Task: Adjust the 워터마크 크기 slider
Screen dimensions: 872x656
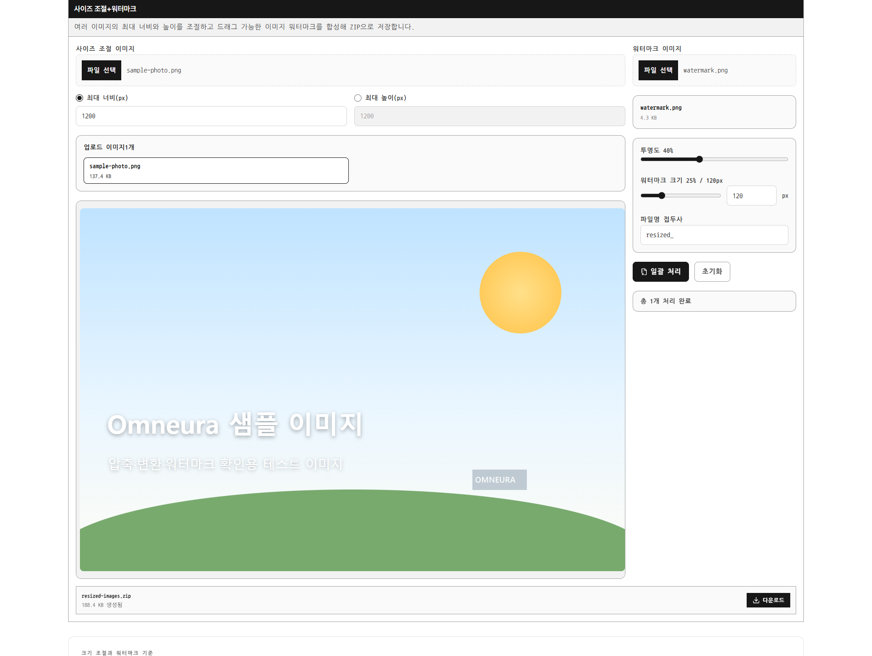Action: click(680, 196)
